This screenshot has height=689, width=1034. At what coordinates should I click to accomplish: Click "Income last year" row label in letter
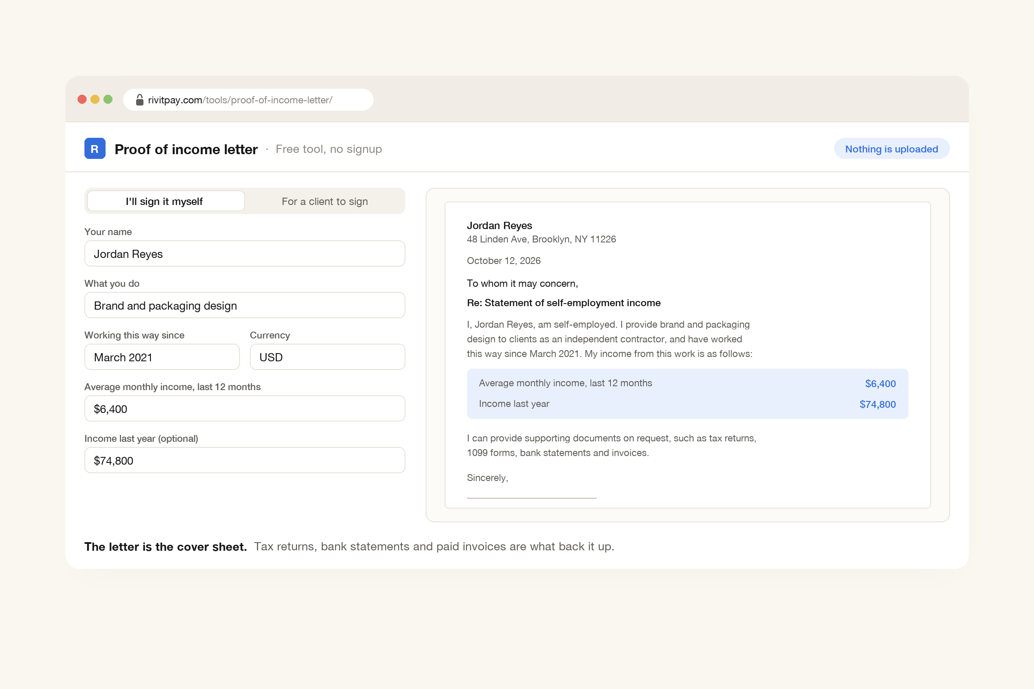[x=514, y=404]
